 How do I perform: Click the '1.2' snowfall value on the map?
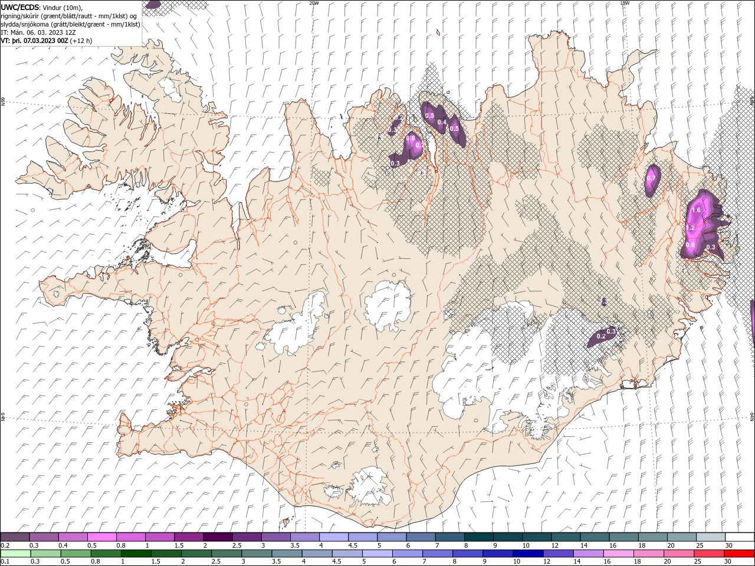pos(691,227)
